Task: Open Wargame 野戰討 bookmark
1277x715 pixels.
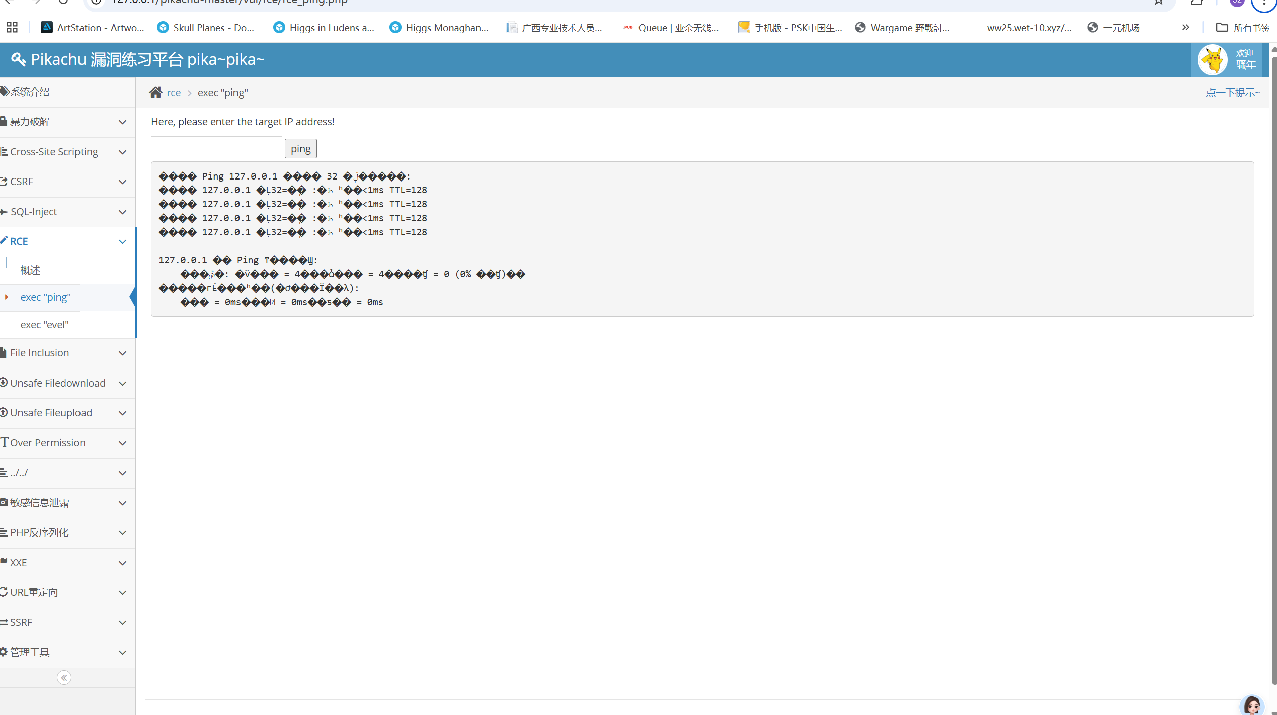Action: tap(903, 28)
